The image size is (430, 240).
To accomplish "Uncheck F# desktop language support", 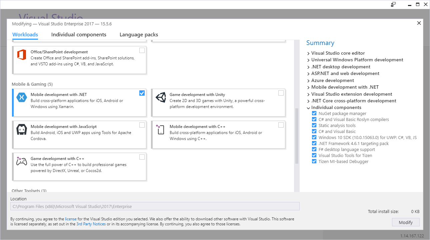I will [314, 149].
